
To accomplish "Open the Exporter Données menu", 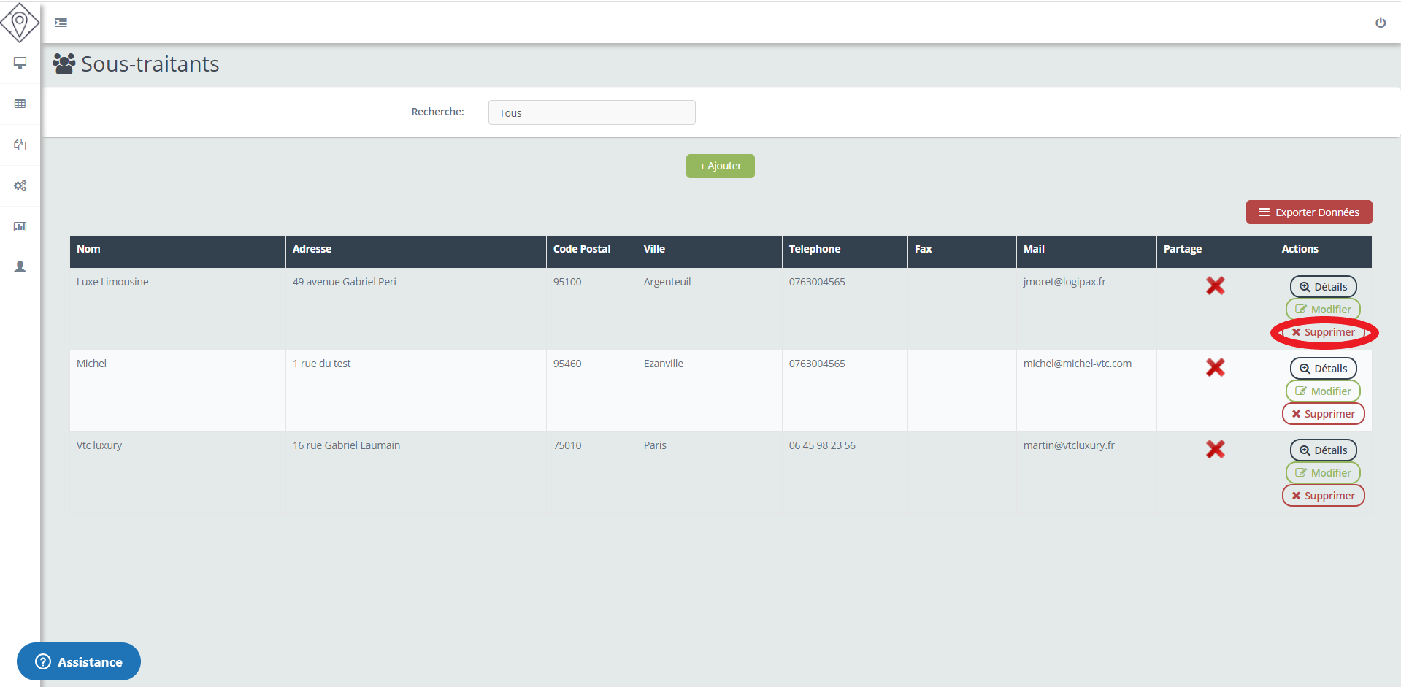I will [x=1308, y=212].
